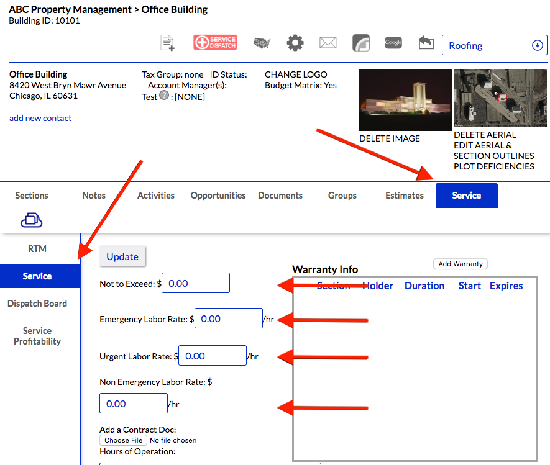This screenshot has width=550, height=465.
Task: Open the Notes tab
Action: pos(94,196)
